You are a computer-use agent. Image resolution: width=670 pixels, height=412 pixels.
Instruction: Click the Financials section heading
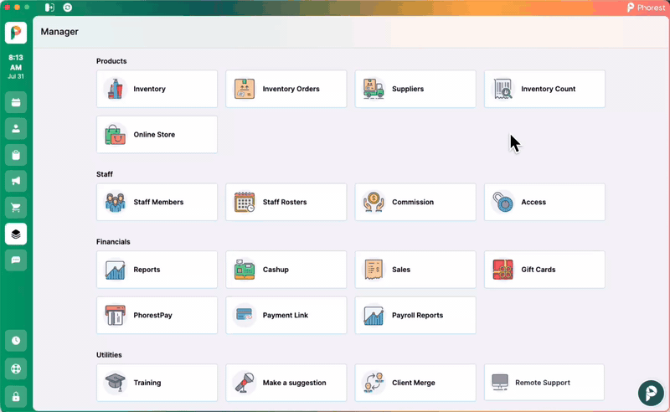click(x=113, y=242)
